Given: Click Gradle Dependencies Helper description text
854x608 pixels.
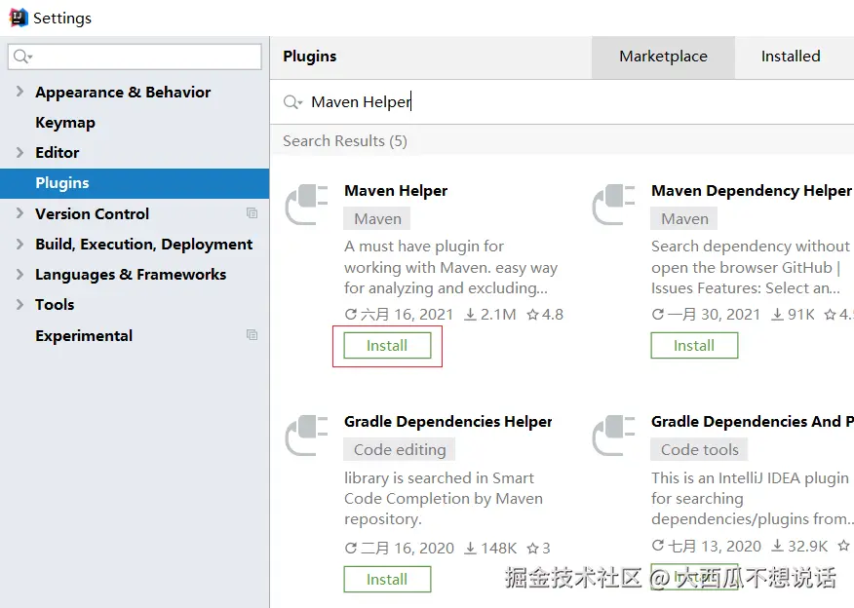Looking at the screenshot, I should point(444,499).
